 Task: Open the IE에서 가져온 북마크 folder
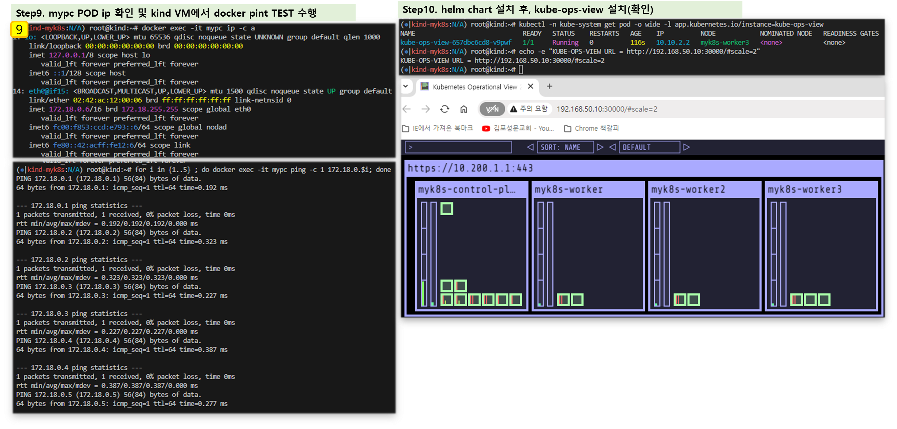tap(438, 128)
